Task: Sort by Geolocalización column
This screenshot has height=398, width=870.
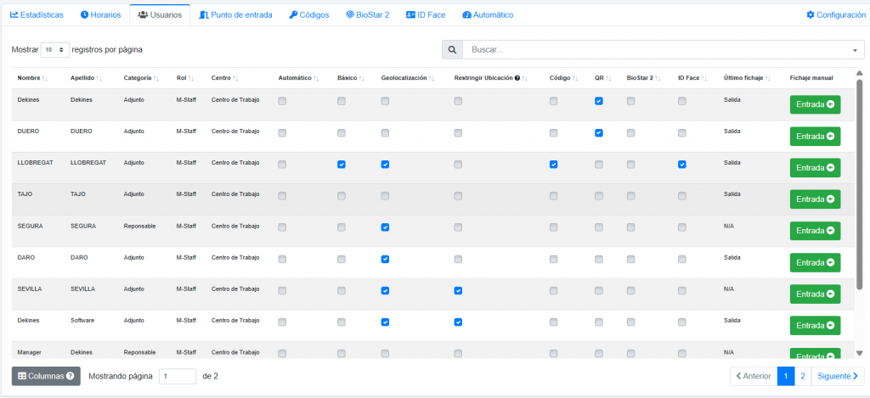Action: (x=407, y=78)
